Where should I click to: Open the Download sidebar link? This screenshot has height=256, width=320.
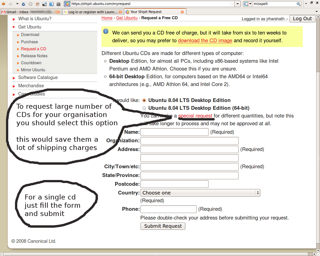point(30,35)
